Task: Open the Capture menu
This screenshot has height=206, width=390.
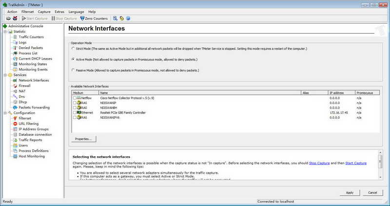Action: click(44, 12)
